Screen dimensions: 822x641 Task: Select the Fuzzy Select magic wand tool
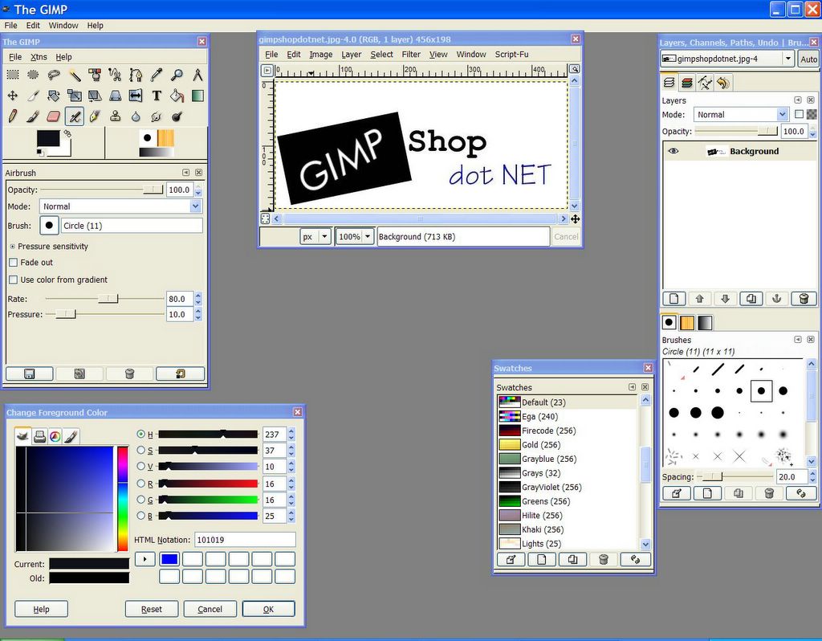click(75, 75)
